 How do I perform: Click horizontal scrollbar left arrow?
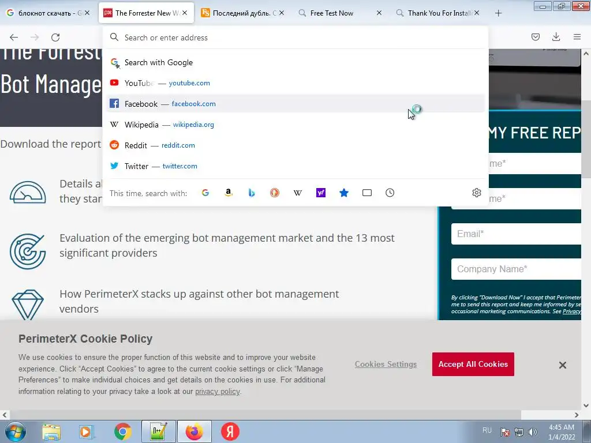click(x=5, y=415)
